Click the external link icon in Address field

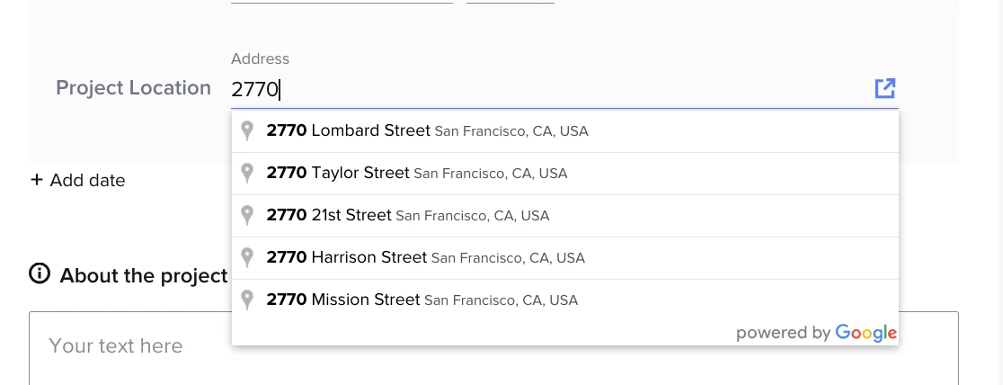pos(885,88)
